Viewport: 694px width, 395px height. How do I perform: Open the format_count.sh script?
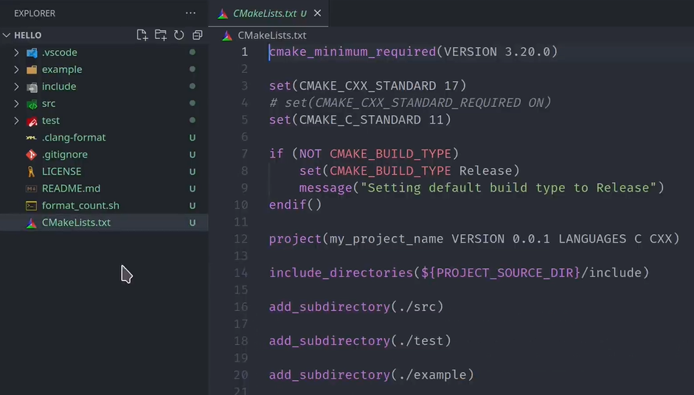pyautogui.click(x=80, y=206)
